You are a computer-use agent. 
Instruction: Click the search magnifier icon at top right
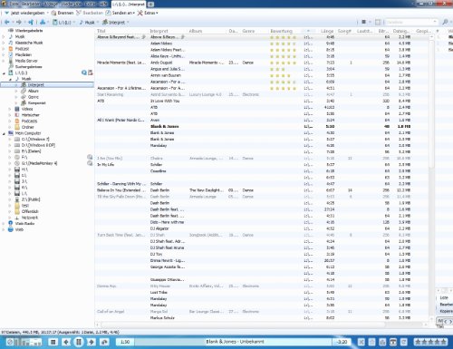click(x=445, y=22)
